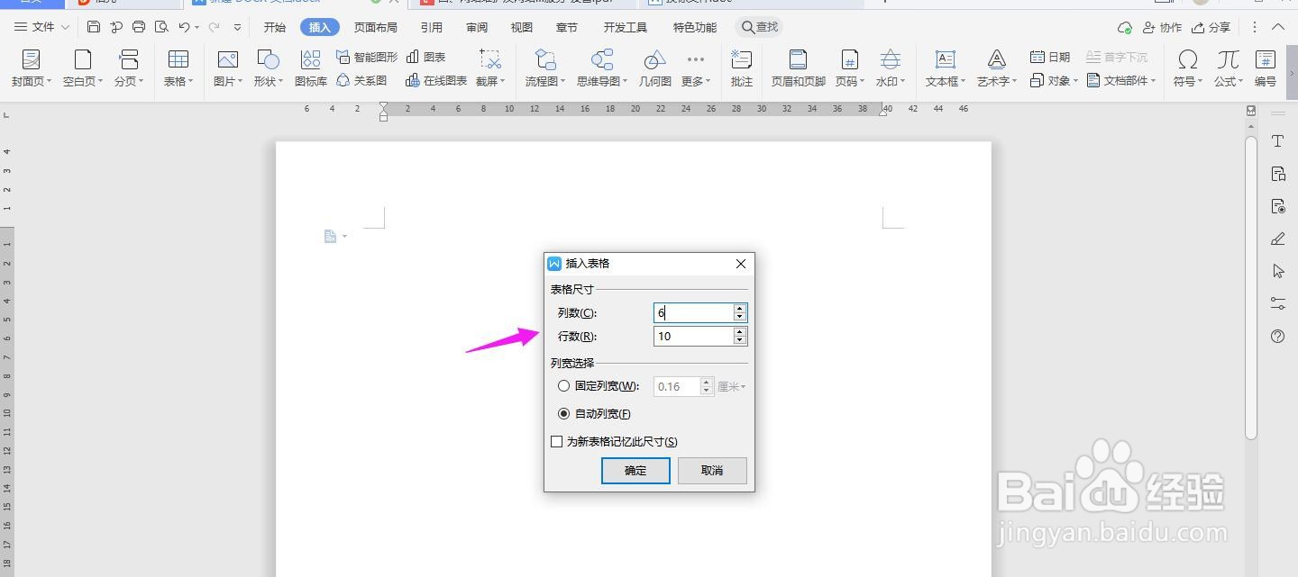
Task: Click the Save icon in quick toolbar
Action: point(94,27)
